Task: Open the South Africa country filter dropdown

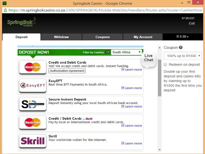Action: click(126, 52)
